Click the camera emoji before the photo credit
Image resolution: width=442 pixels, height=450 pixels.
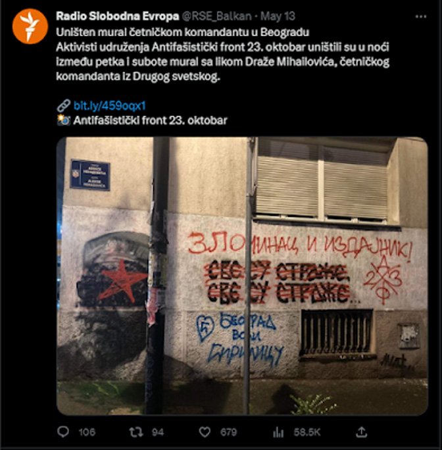63,120
